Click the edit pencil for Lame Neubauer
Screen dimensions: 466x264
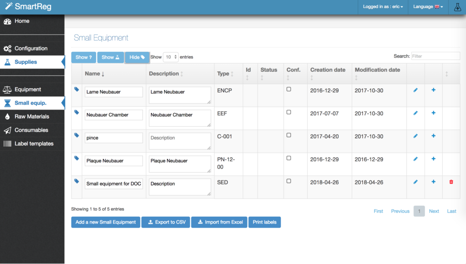(x=415, y=90)
